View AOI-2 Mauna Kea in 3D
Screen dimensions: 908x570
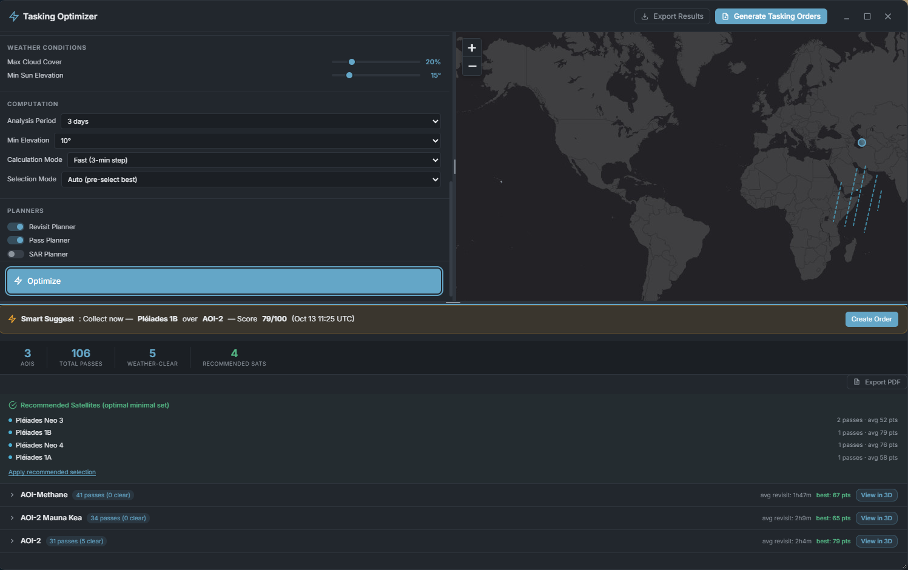[876, 518]
